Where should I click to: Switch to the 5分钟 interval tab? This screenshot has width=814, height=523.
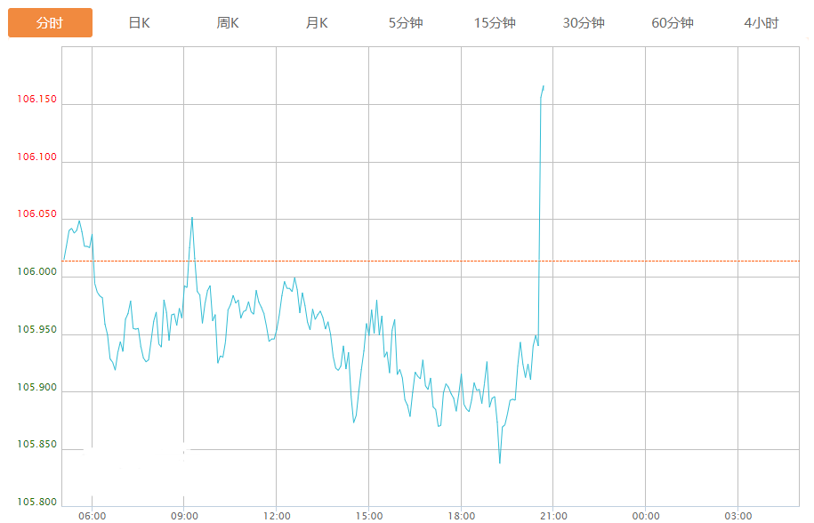406,23
